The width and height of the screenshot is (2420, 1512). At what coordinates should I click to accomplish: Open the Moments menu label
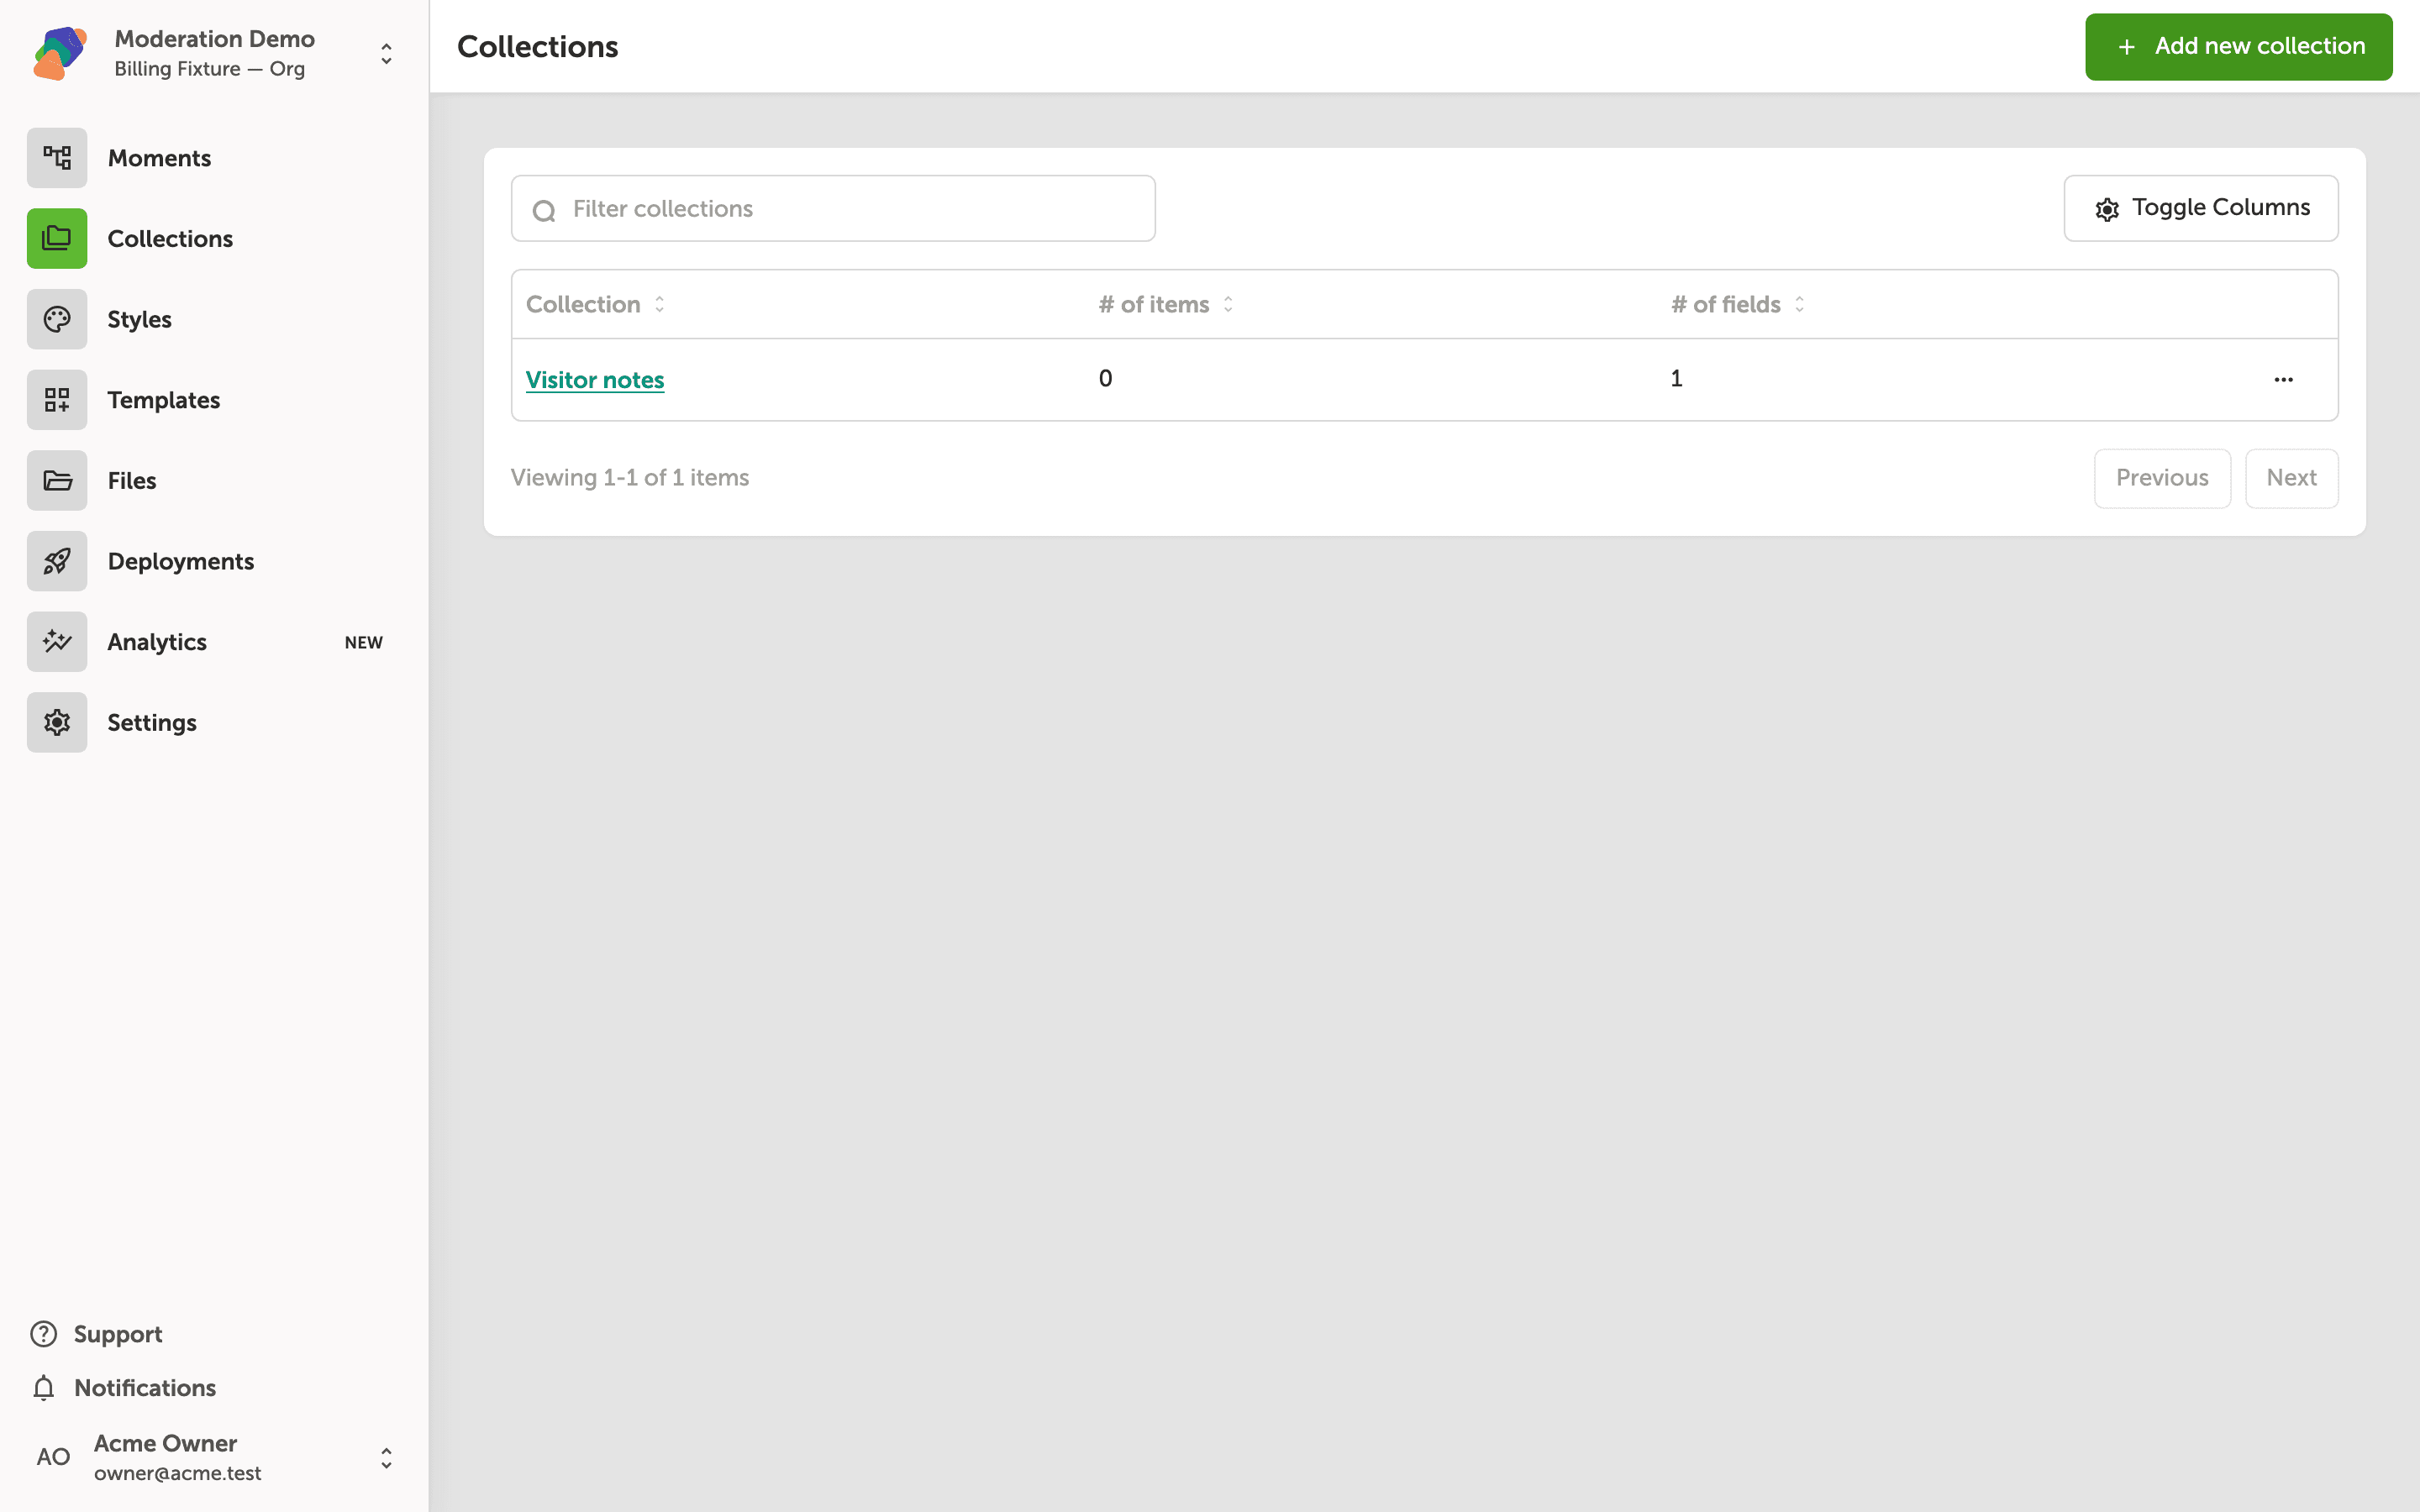point(159,158)
